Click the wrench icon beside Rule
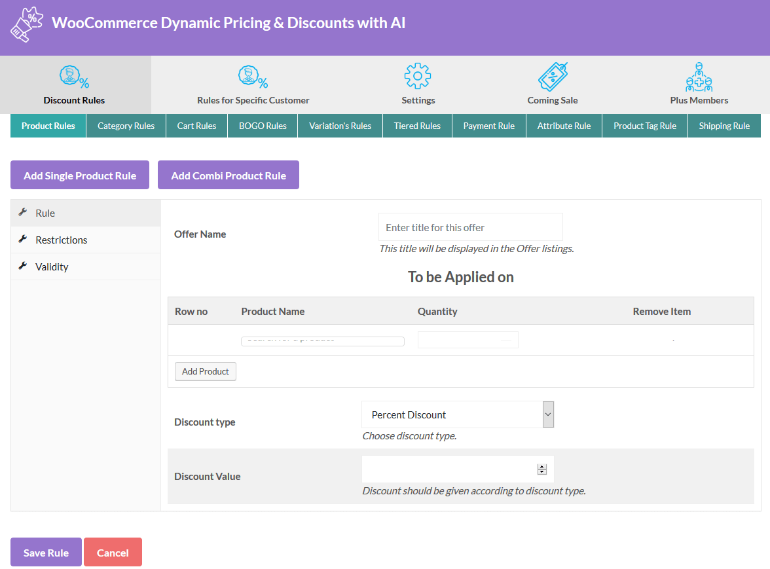 (22, 213)
